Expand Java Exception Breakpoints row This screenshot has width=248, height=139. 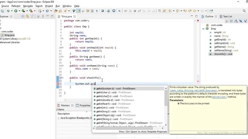pyautogui.click(x=59, y=118)
